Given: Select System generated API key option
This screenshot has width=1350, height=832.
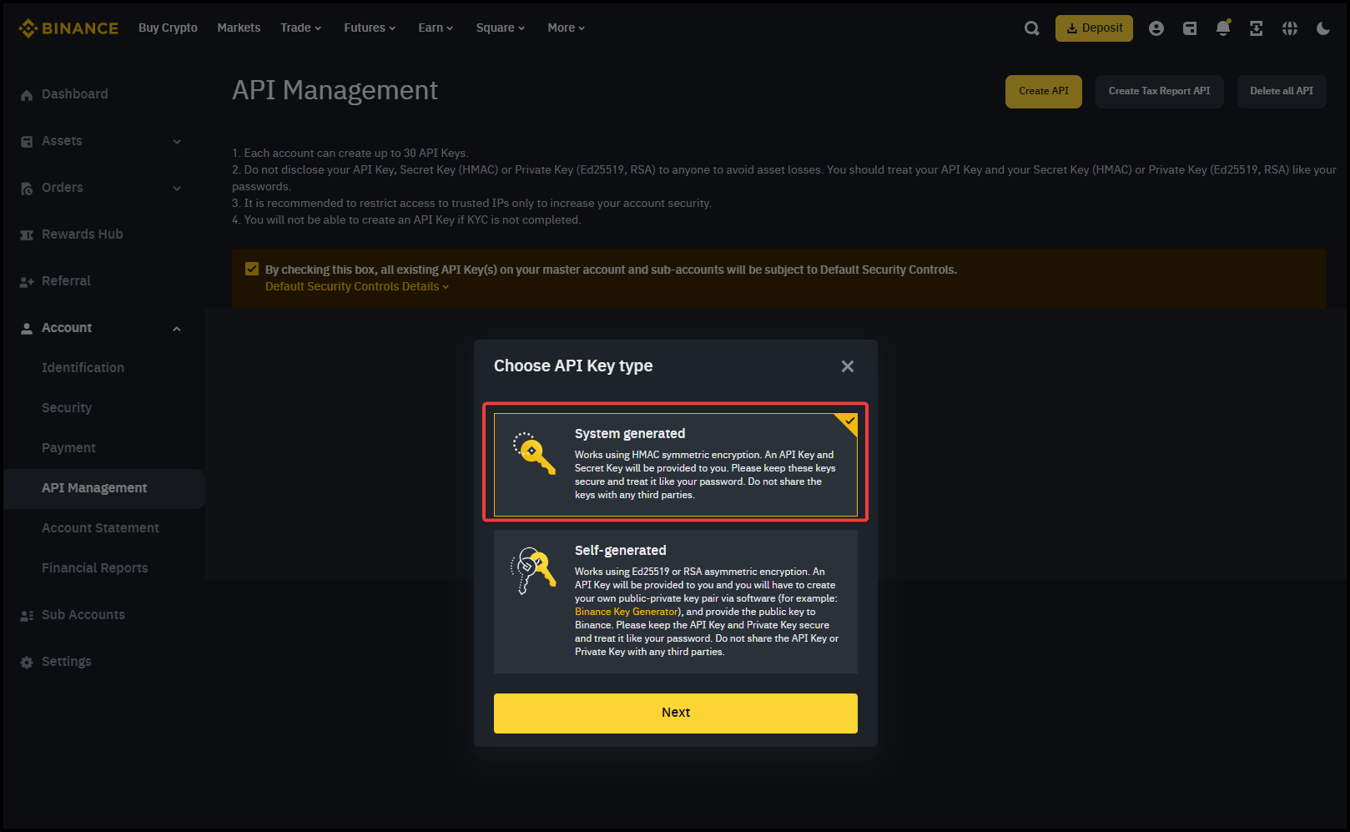Looking at the screenshot, I should 675,464.
